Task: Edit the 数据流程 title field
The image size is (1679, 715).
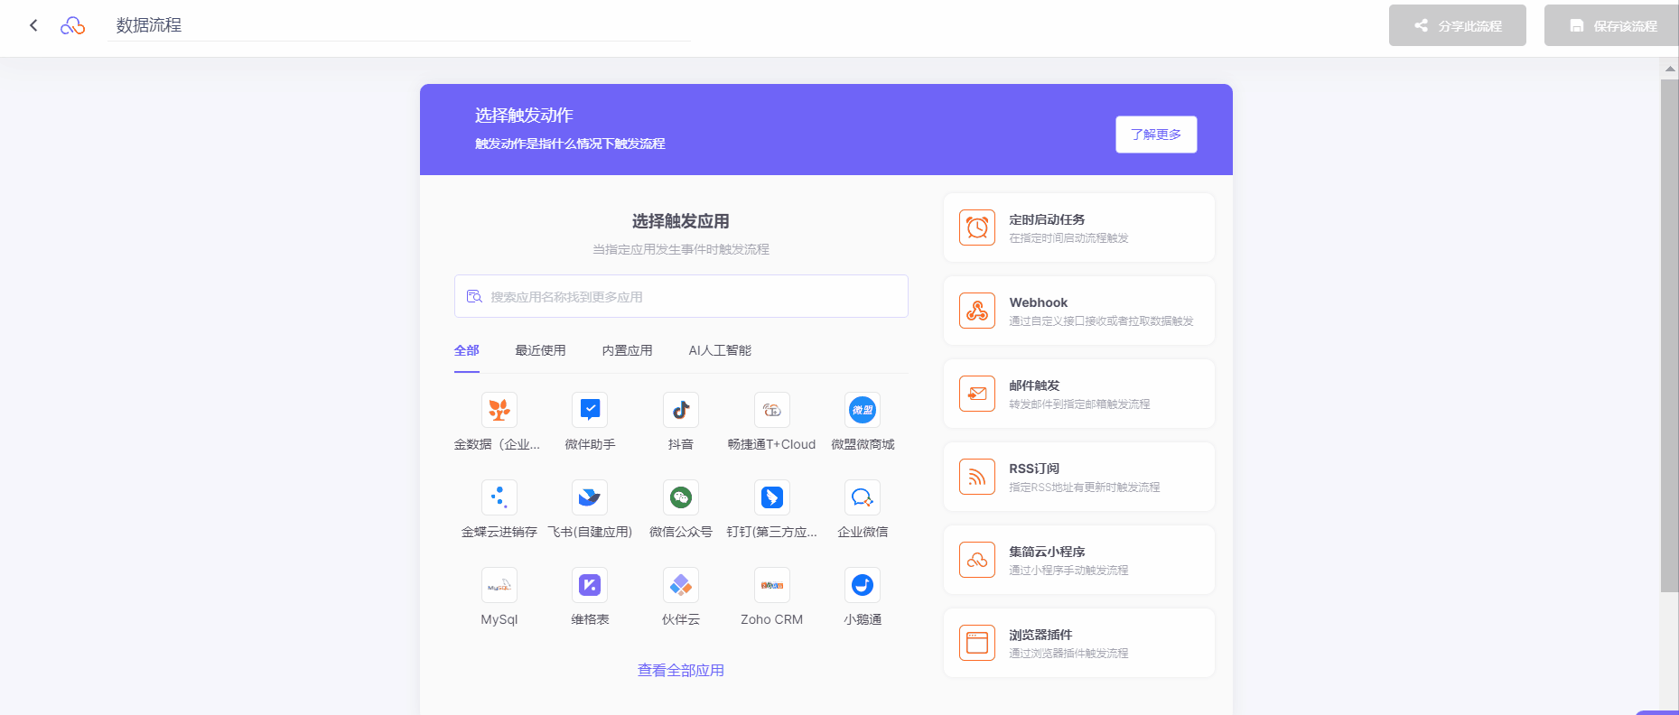Action: click(x=399, y=25)
